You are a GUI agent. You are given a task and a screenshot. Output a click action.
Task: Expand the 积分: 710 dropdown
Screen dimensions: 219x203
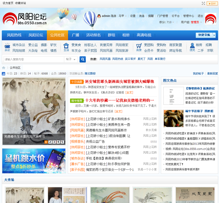(167, 22)
